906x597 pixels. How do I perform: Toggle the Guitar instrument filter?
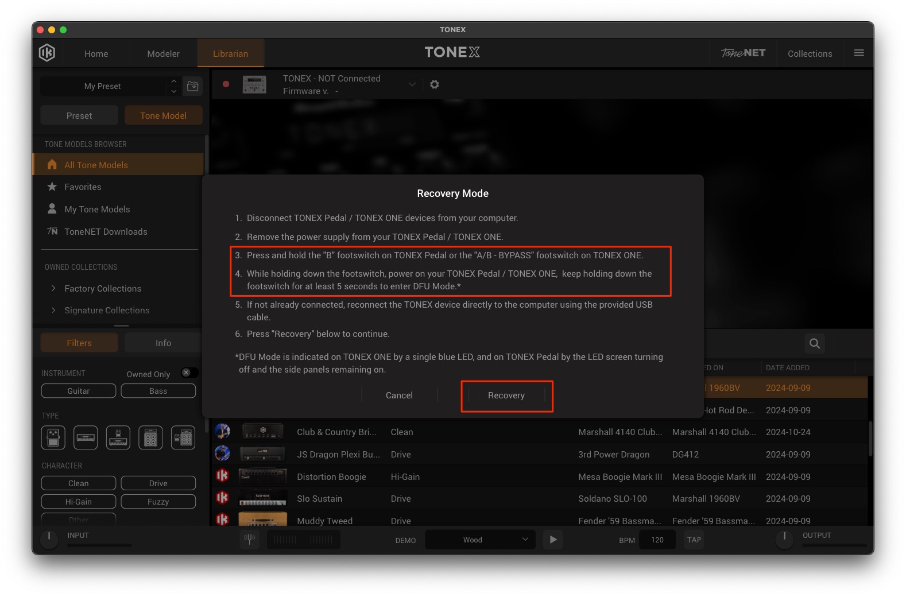pyautogui.click(x=79, y=391)
